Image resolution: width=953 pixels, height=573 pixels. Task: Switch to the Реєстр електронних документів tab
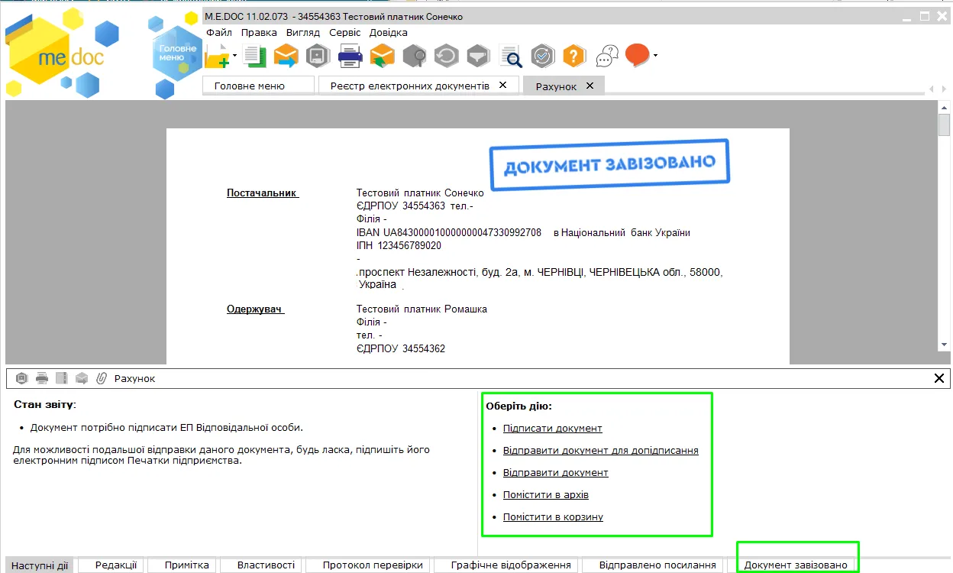pos(418,86)
